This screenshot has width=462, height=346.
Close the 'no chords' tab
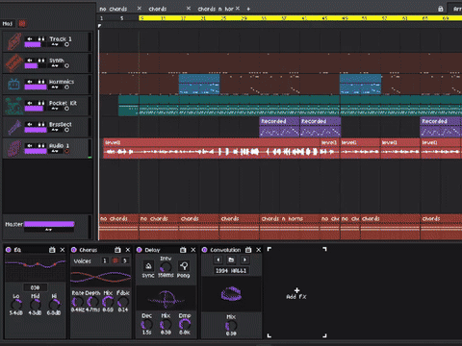click(x=140, y=9)
